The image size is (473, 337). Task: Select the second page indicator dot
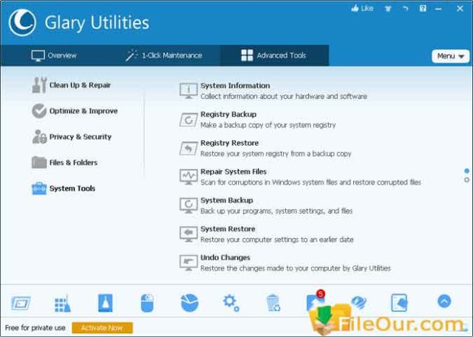coord(467,180)
